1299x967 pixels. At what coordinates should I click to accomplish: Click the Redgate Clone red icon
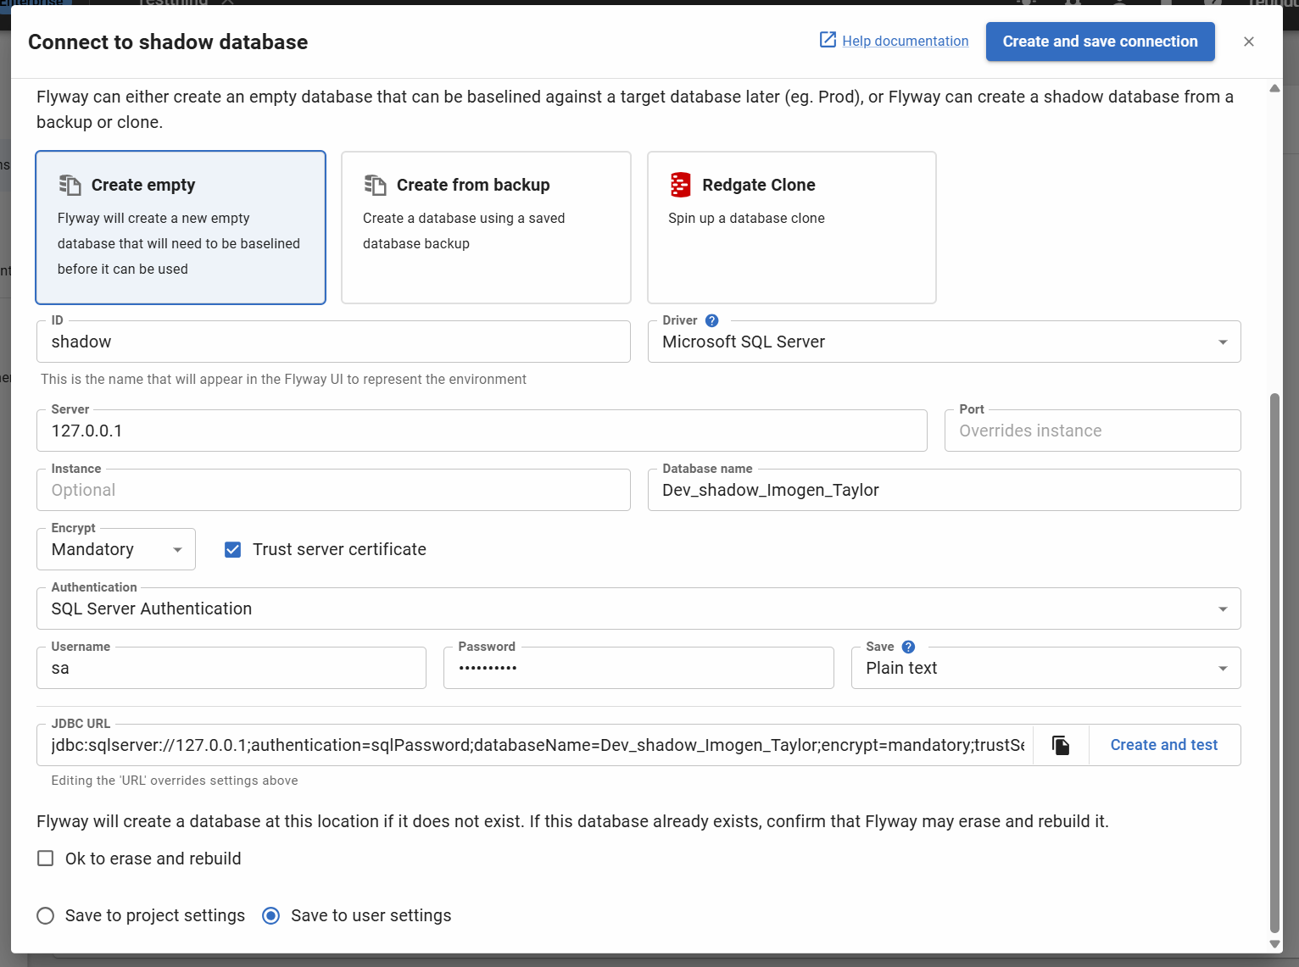[x=680, y=185]
